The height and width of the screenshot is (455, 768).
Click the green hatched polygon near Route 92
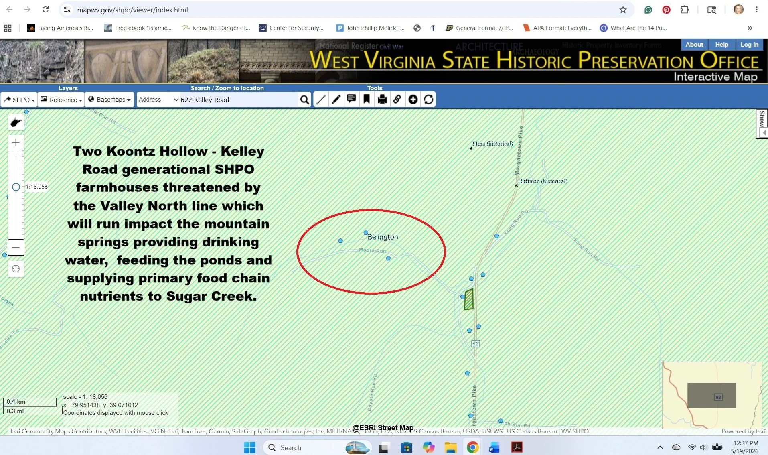(x=468, y=299)
